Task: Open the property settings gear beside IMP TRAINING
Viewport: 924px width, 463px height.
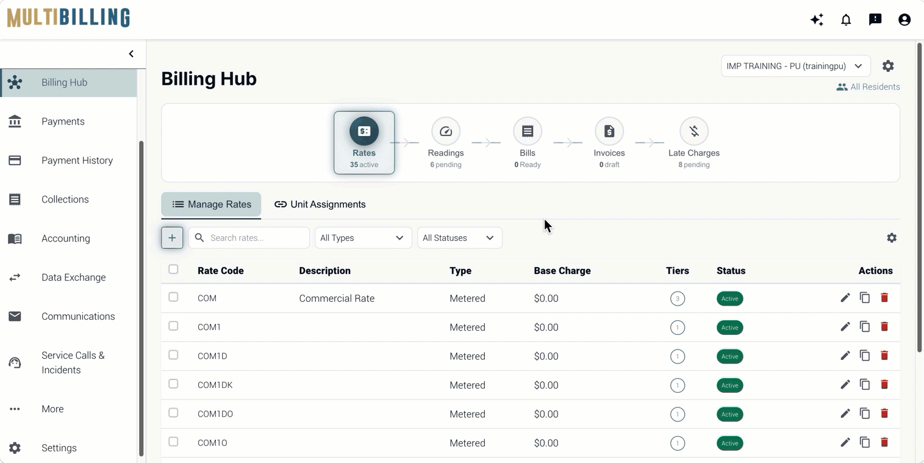Action: pyautogui.click(x=888, y=66)
